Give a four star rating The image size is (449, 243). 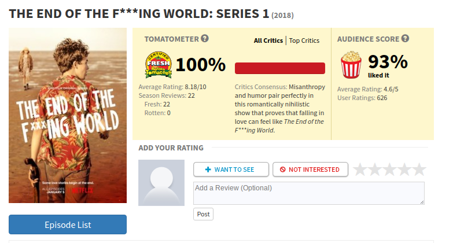tap(404, 170)
